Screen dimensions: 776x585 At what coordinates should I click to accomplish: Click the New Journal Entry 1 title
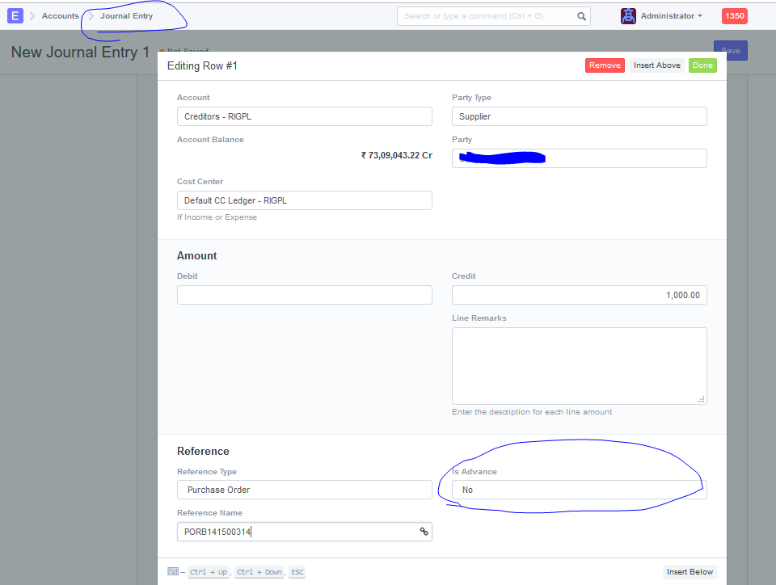pyautogui.click(x=80, y=52)
